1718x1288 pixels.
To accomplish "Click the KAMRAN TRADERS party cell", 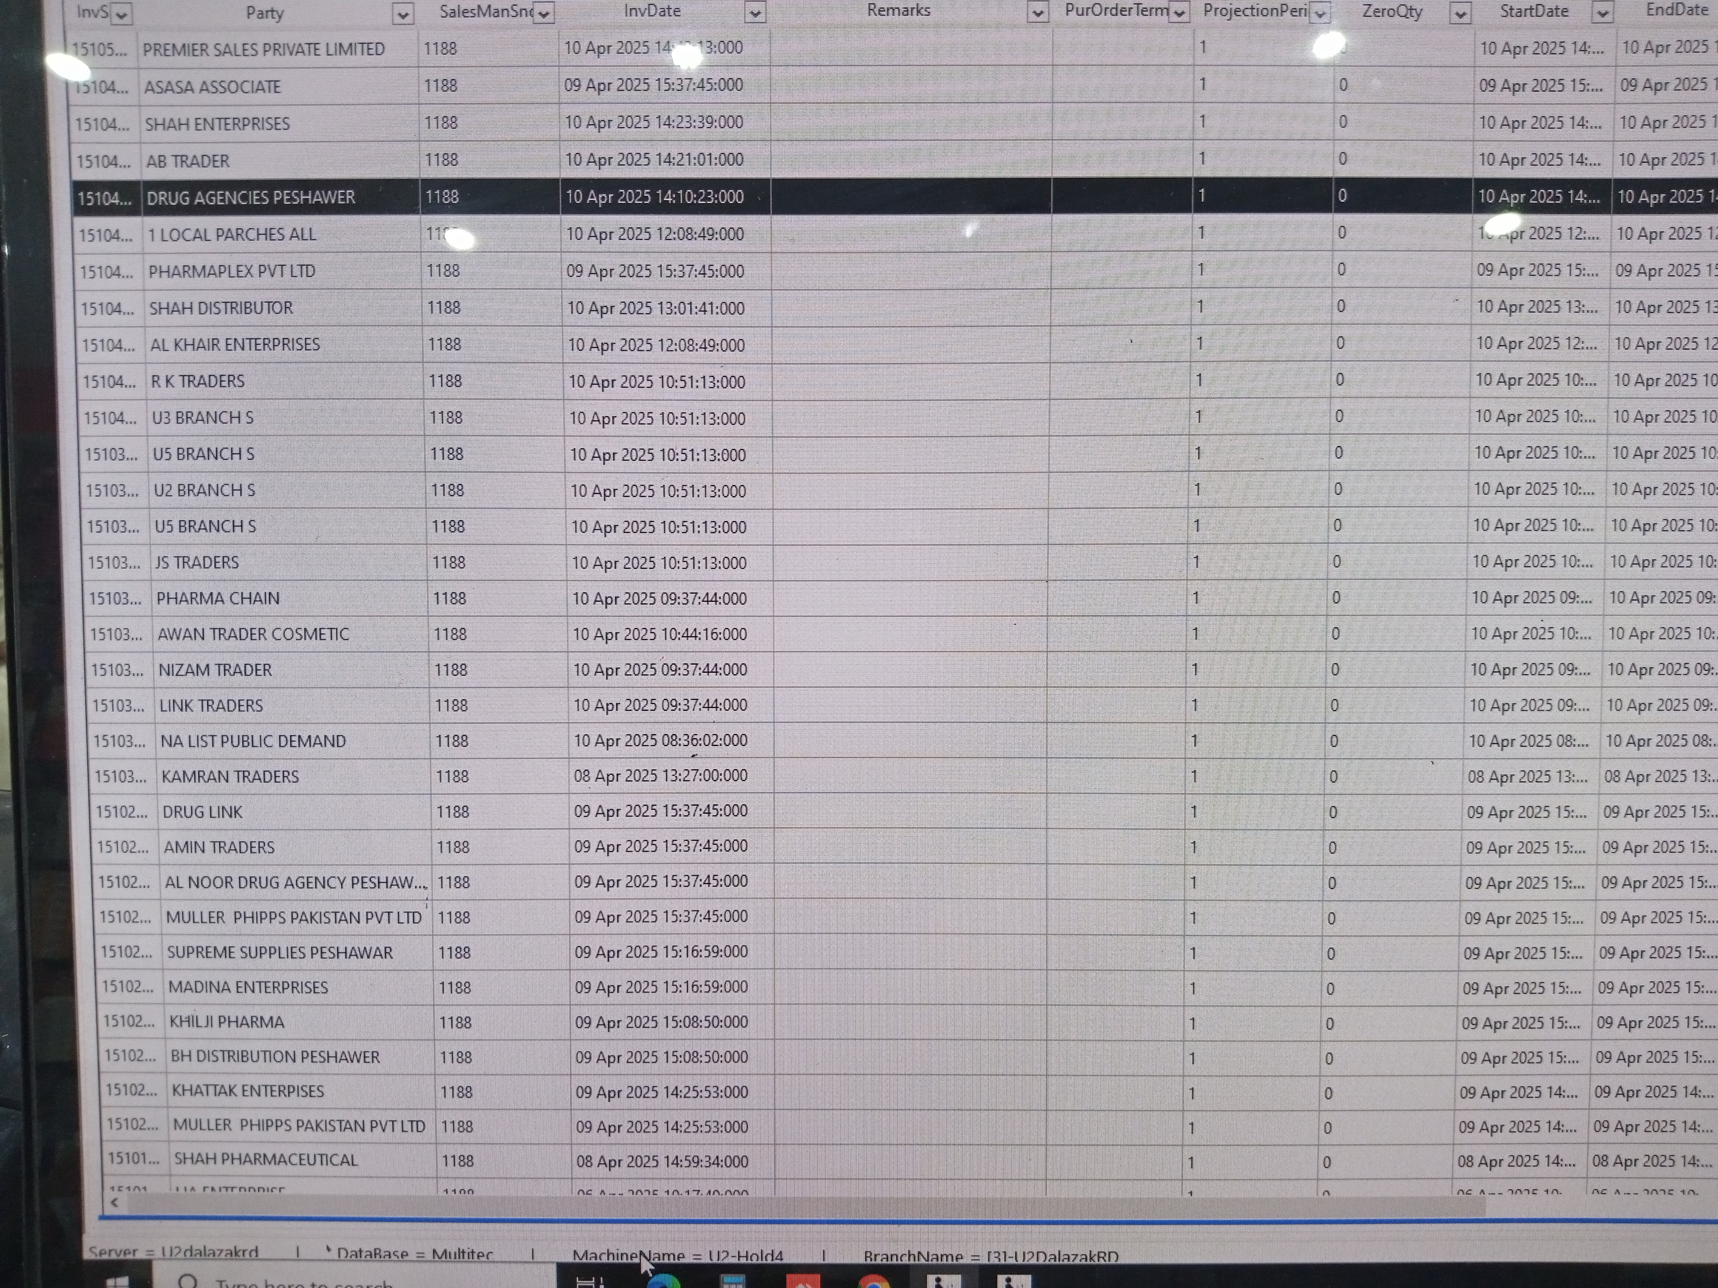I will tap(230, 777).
